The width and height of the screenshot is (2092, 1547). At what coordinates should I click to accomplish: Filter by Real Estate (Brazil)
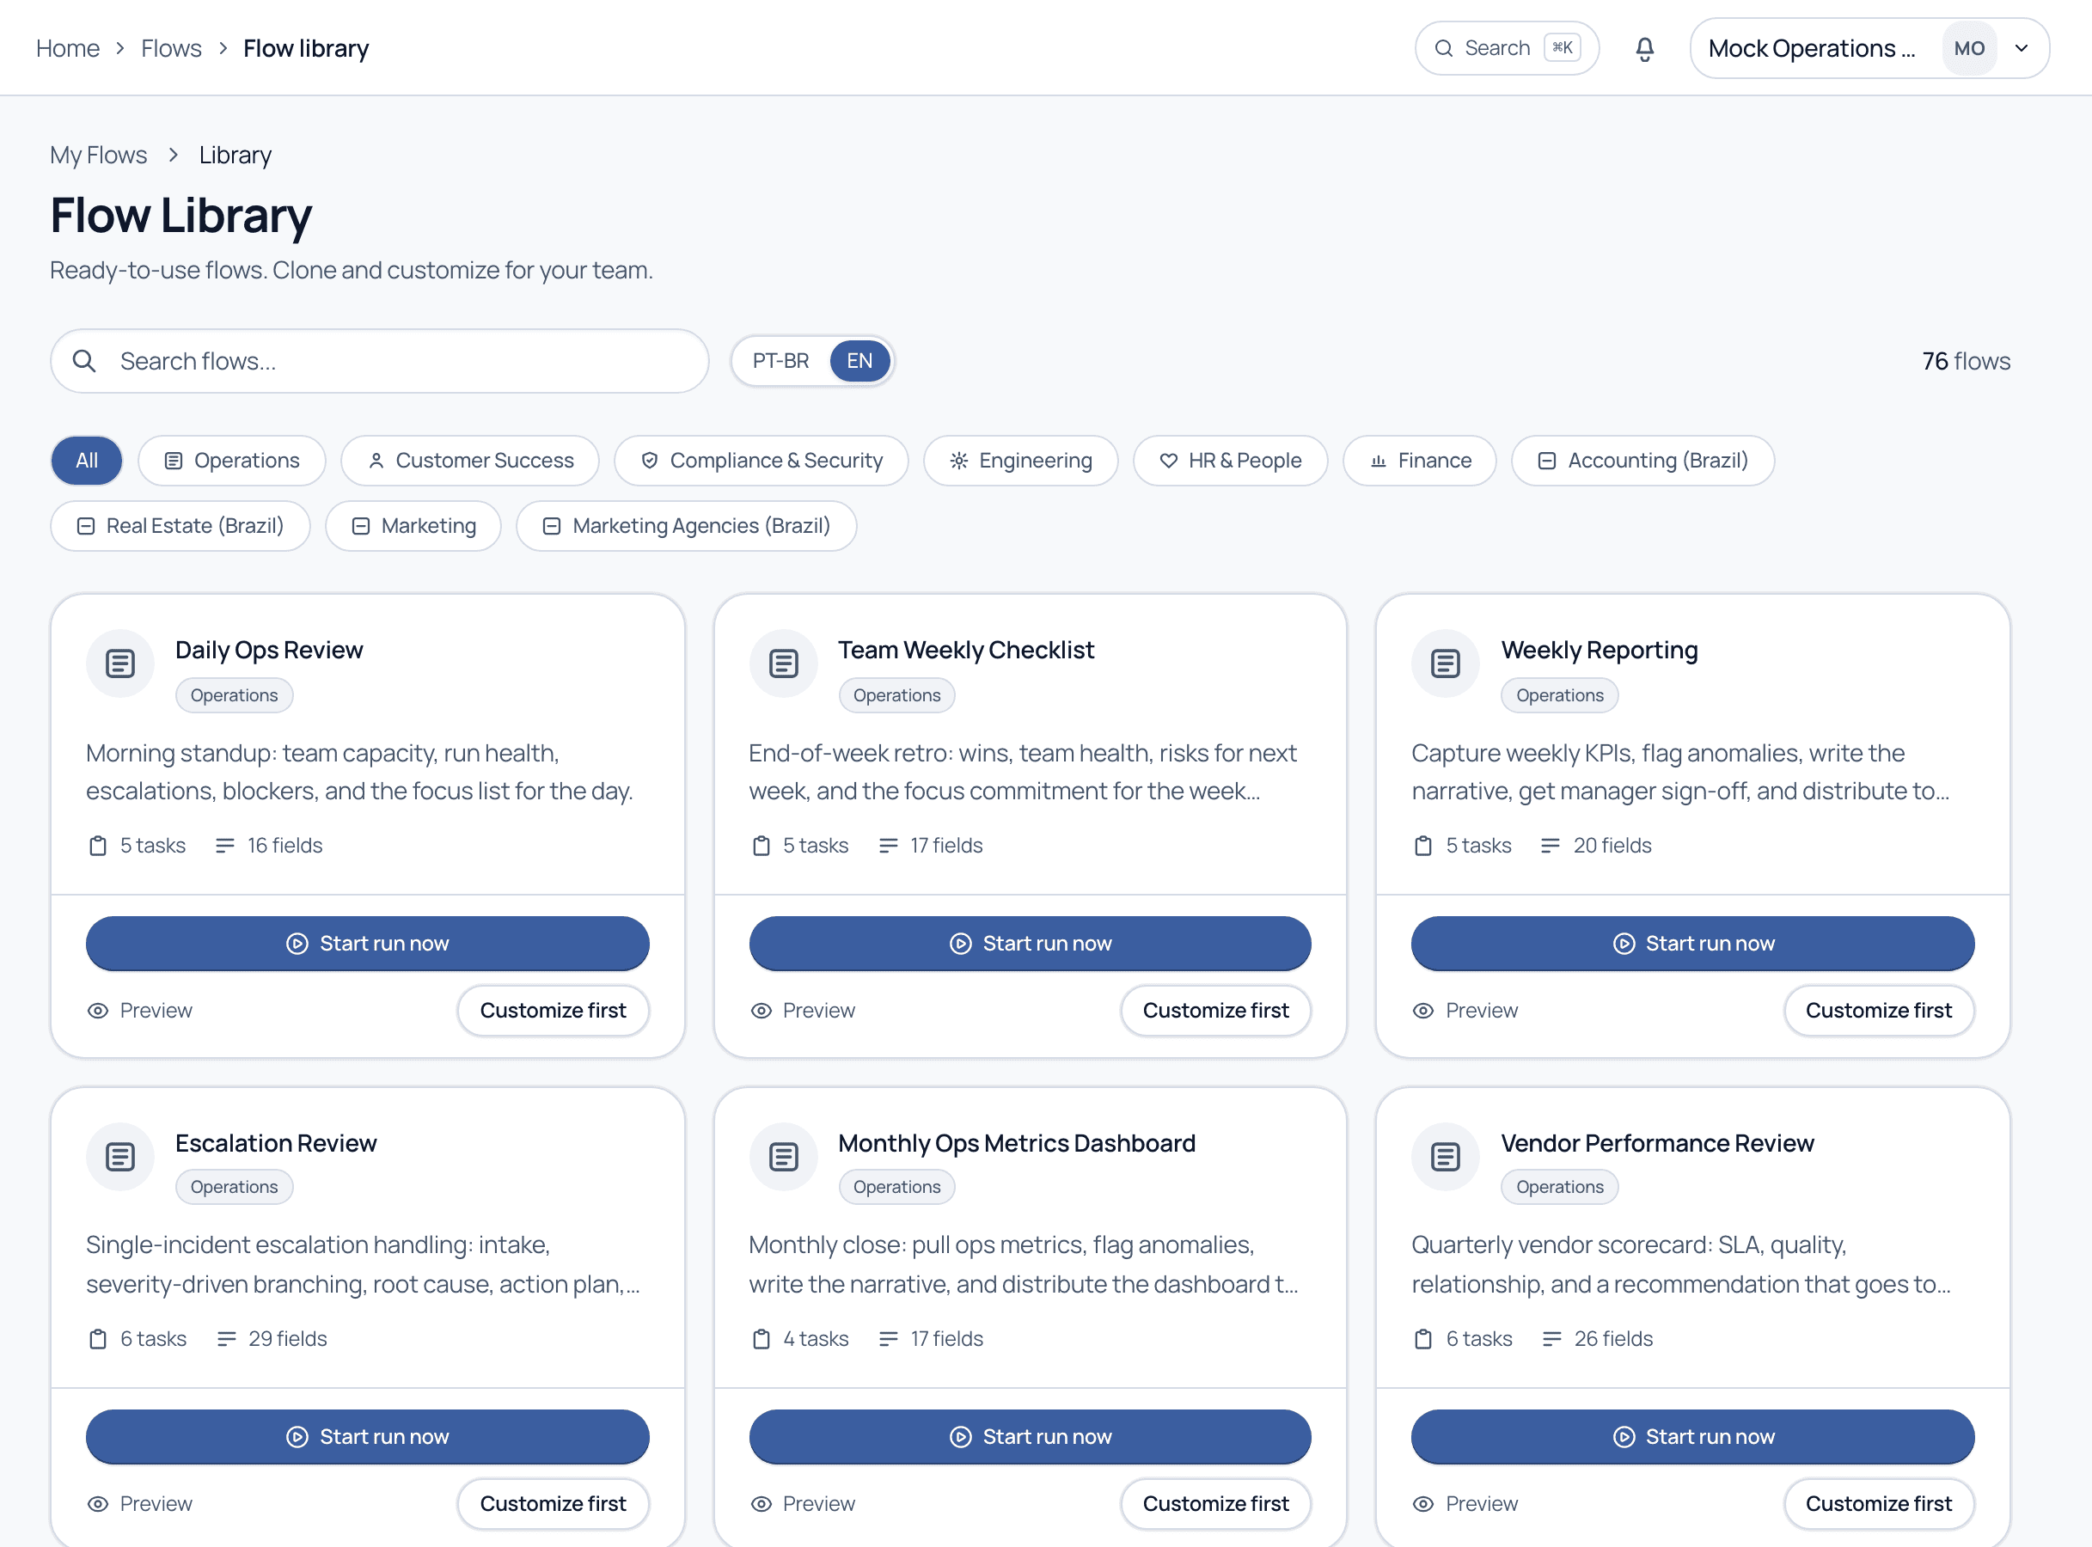click(x=180, y=526)
